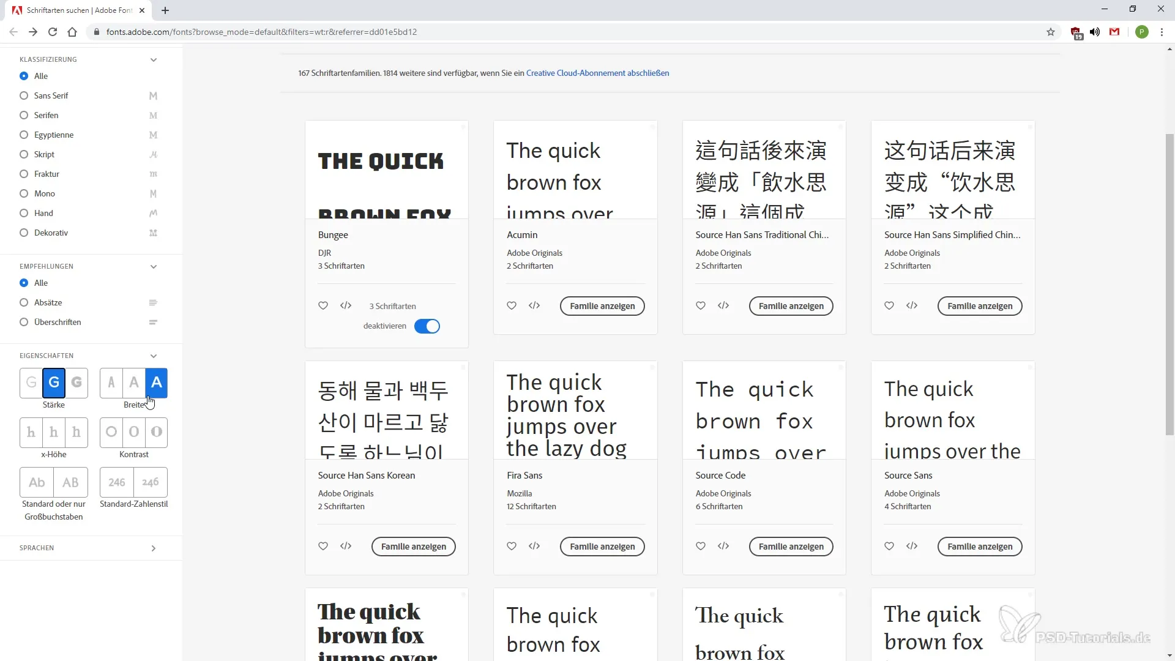Select Egyptienne classification radio
This screenshot has width=1175, height=661.
(24, 135)
